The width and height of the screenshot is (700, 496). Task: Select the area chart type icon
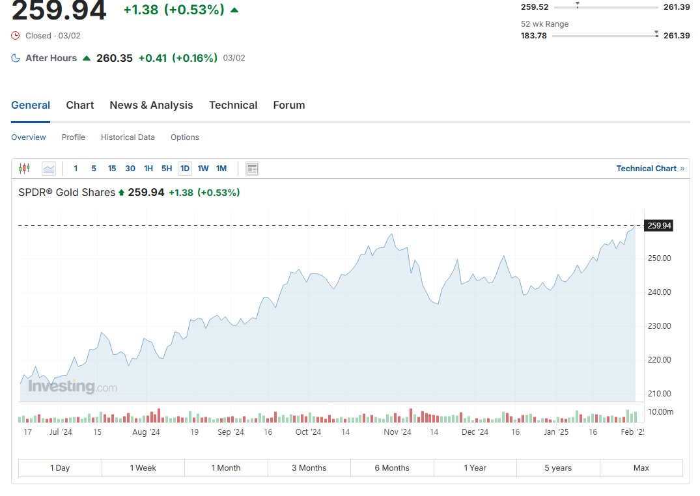point(49,169)
